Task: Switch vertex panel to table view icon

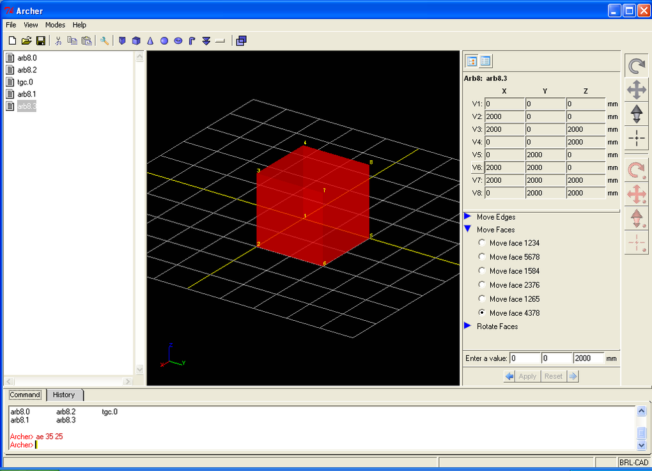Action: coord(485,61)
